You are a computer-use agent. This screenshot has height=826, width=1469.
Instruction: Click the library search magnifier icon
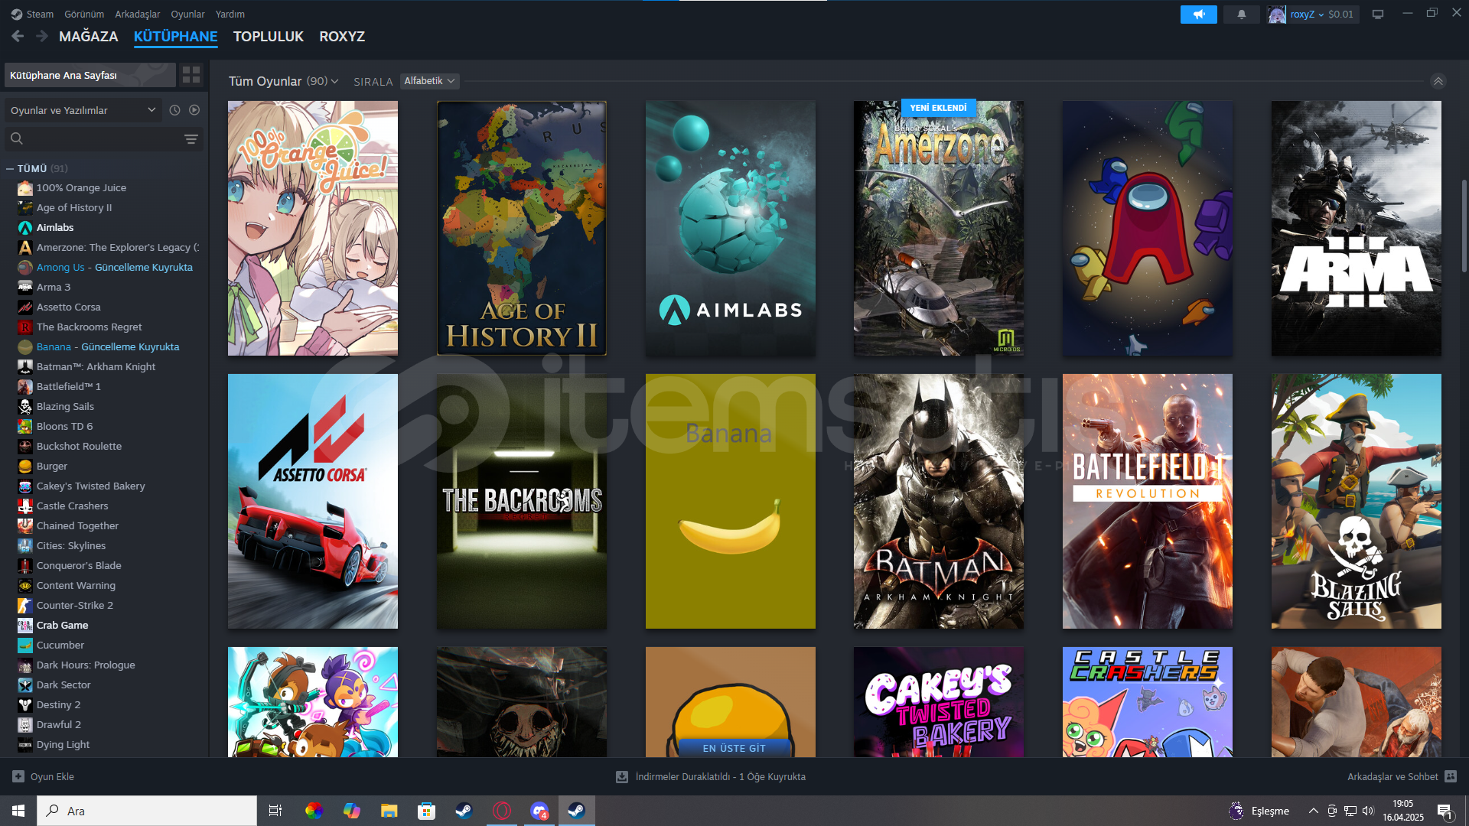point(17,138)
